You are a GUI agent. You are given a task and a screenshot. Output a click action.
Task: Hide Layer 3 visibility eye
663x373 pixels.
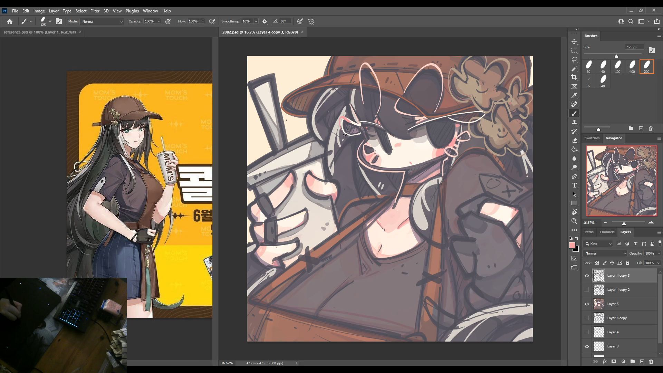coord(587,346)
